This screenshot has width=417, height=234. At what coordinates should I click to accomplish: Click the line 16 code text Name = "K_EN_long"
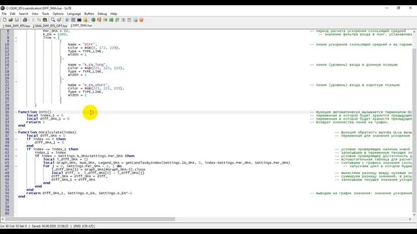(x=87, y=65)
